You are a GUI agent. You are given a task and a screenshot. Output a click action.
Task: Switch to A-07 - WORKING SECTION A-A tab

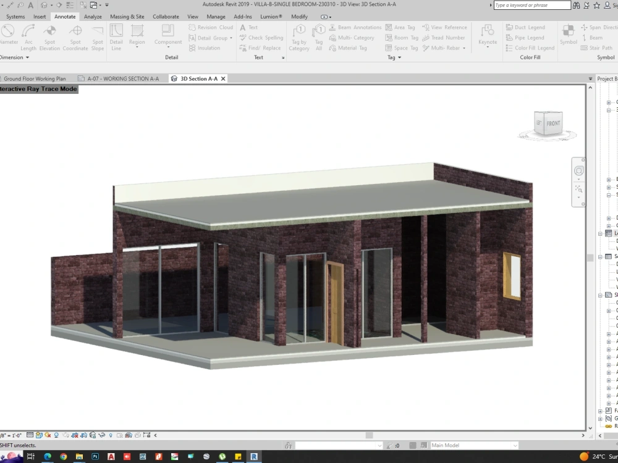point(119,79)
